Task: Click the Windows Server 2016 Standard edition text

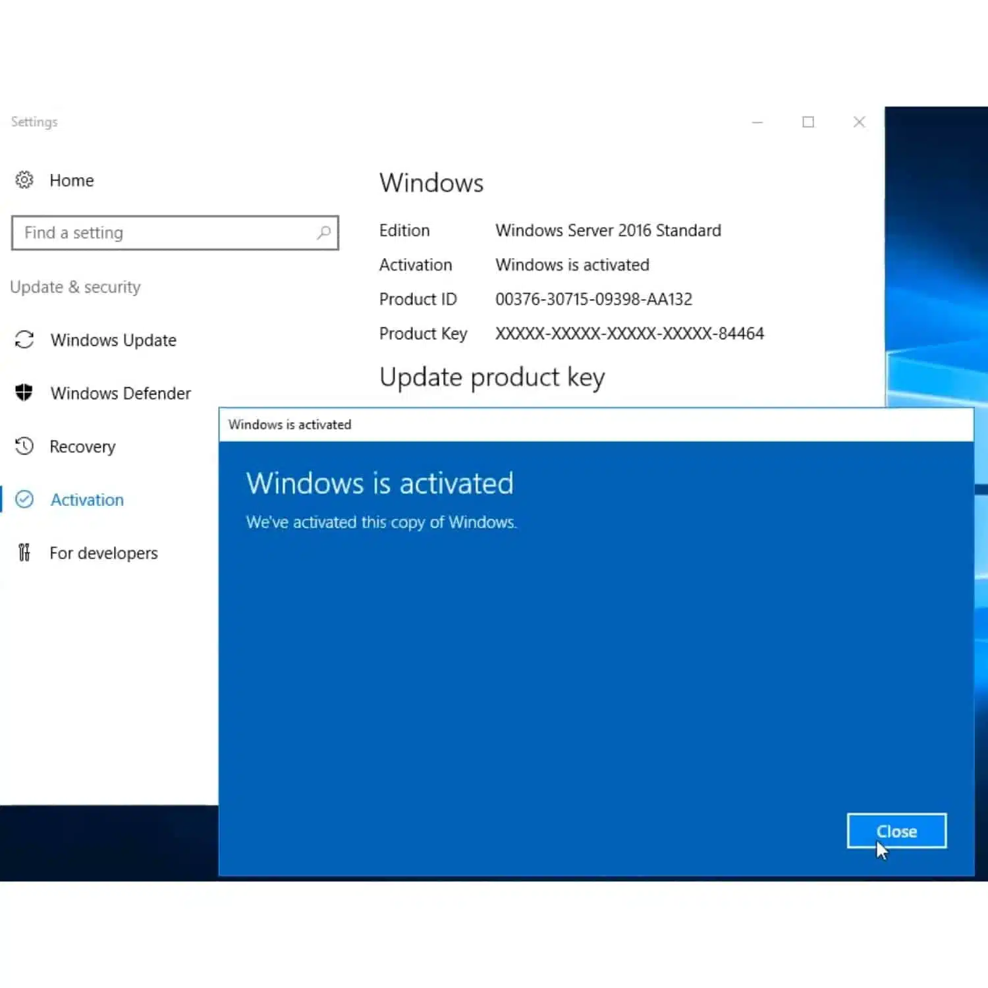Action: [608, 231]
